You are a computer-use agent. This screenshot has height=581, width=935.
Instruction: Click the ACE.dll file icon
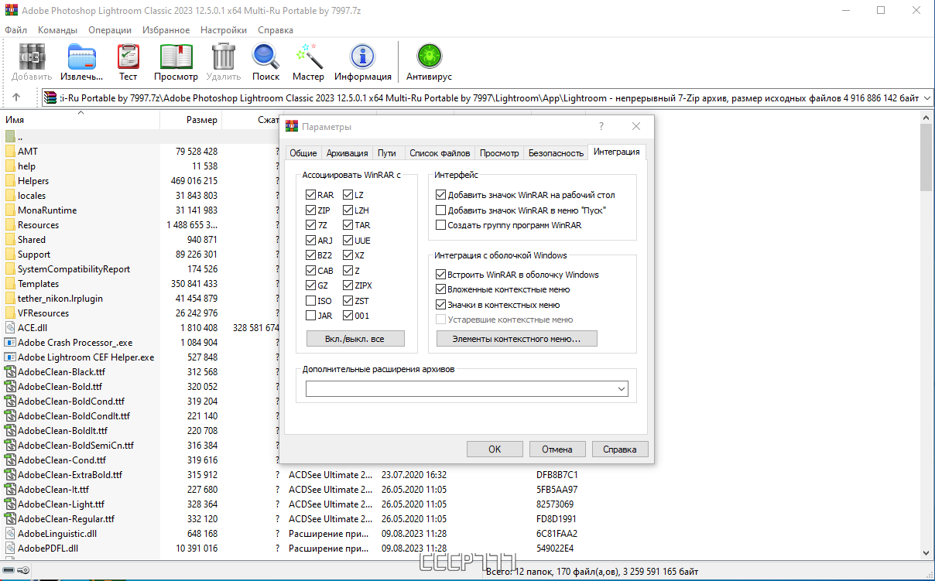10,327
